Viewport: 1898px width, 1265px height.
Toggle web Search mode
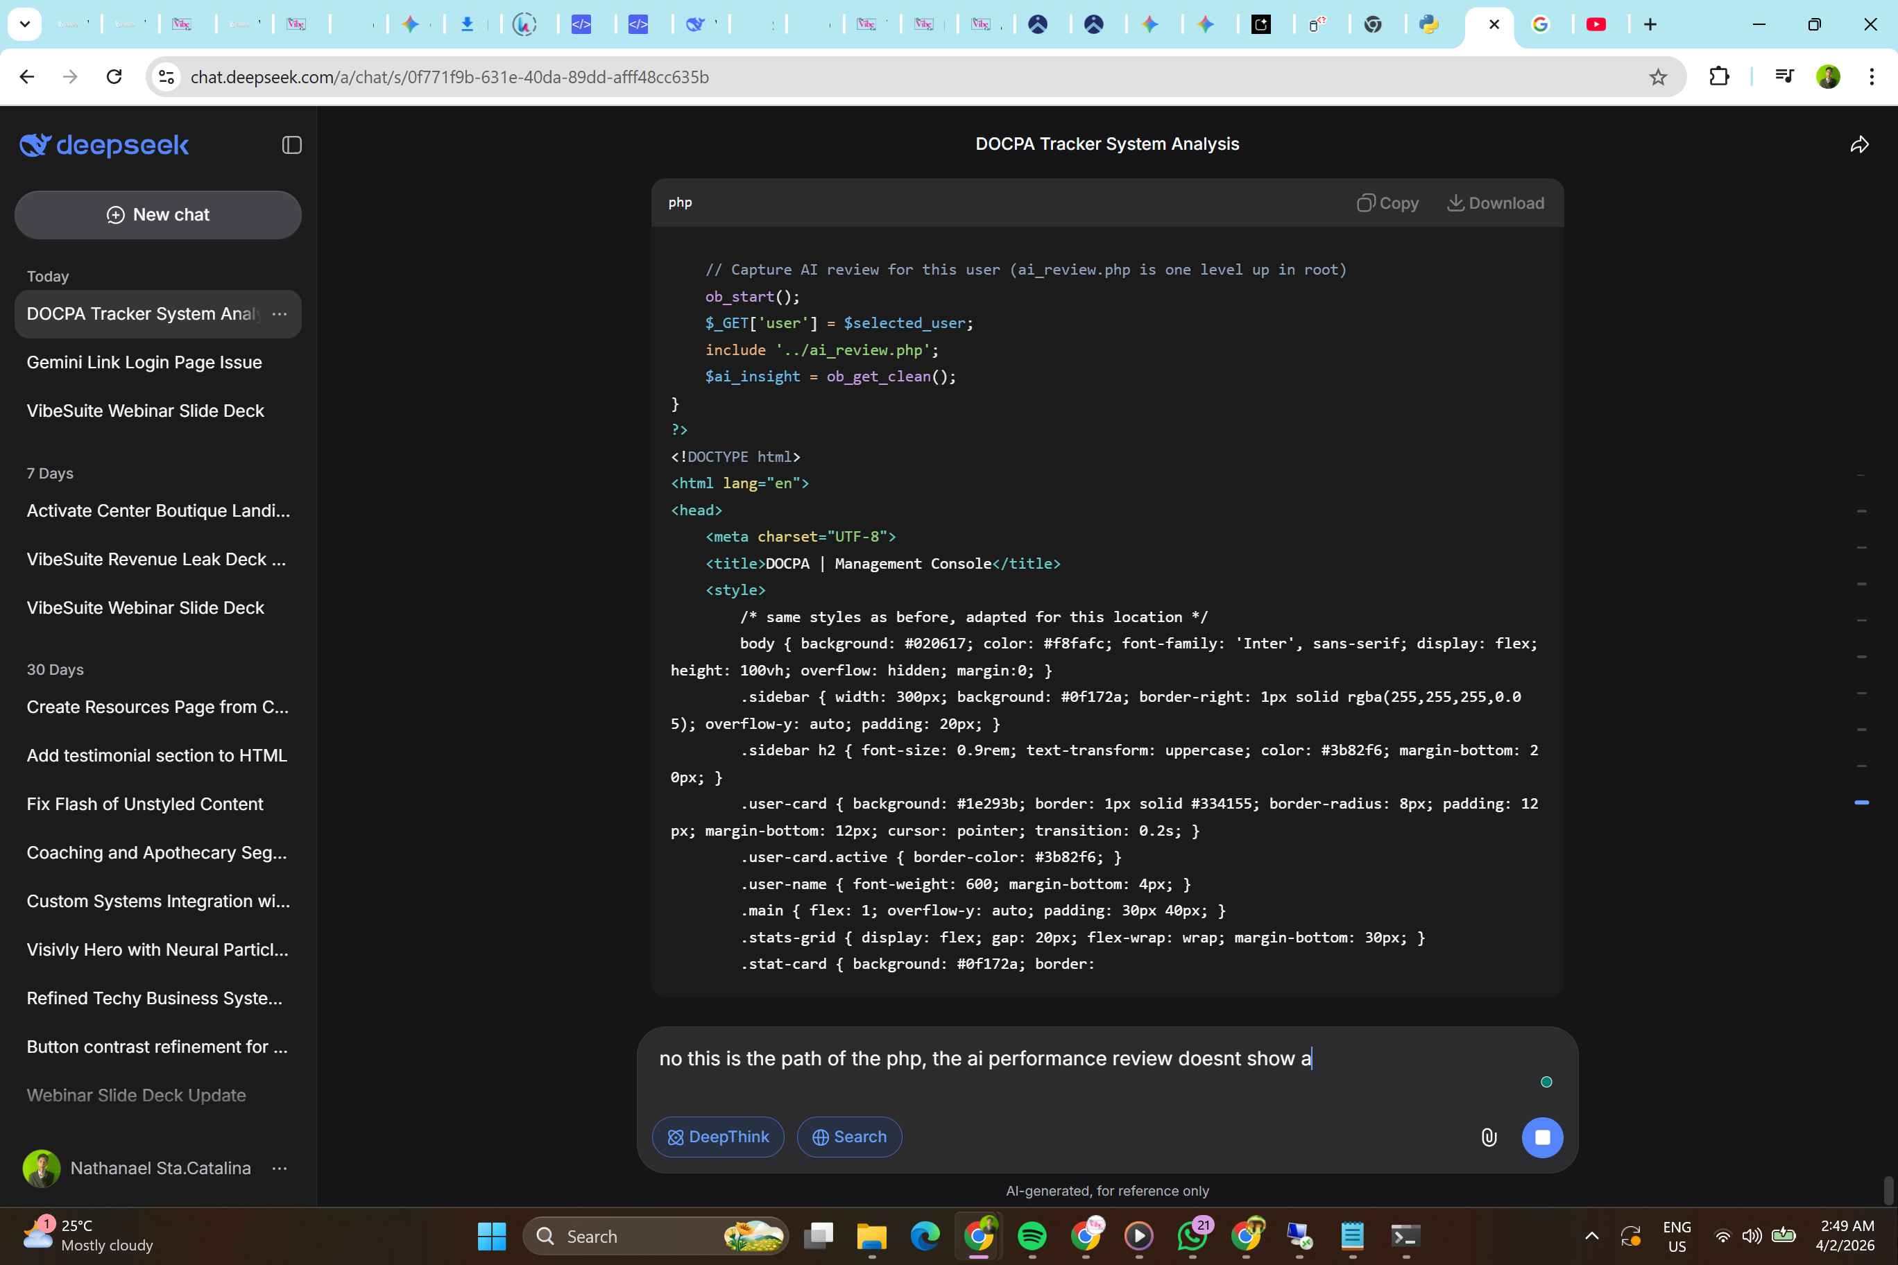coord(849,1137)
